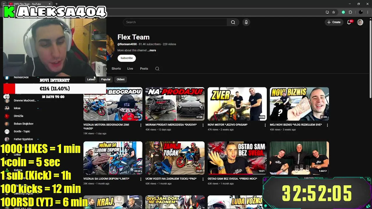
Task: Click '19K views · 1 day ago' text
Action: tap(95, 134)
